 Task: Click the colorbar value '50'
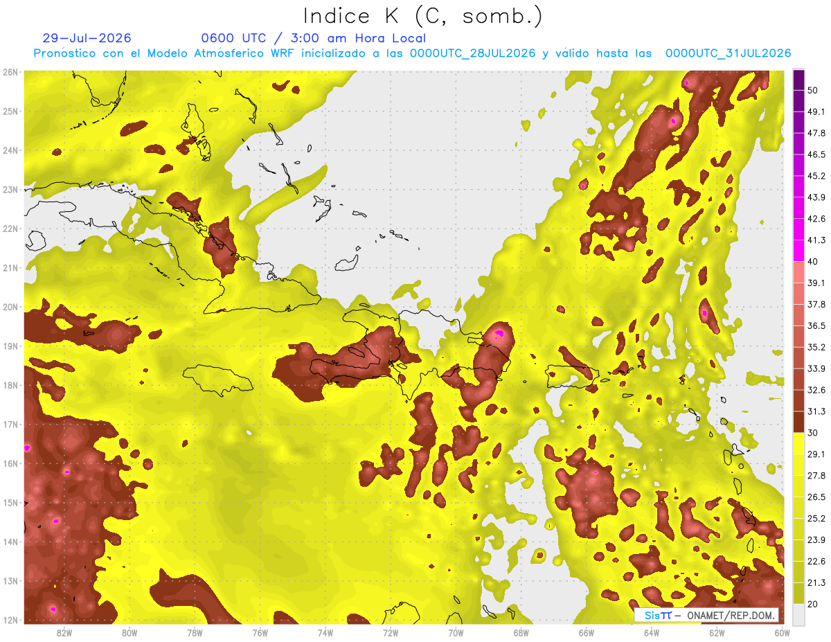tap(813, 90)
